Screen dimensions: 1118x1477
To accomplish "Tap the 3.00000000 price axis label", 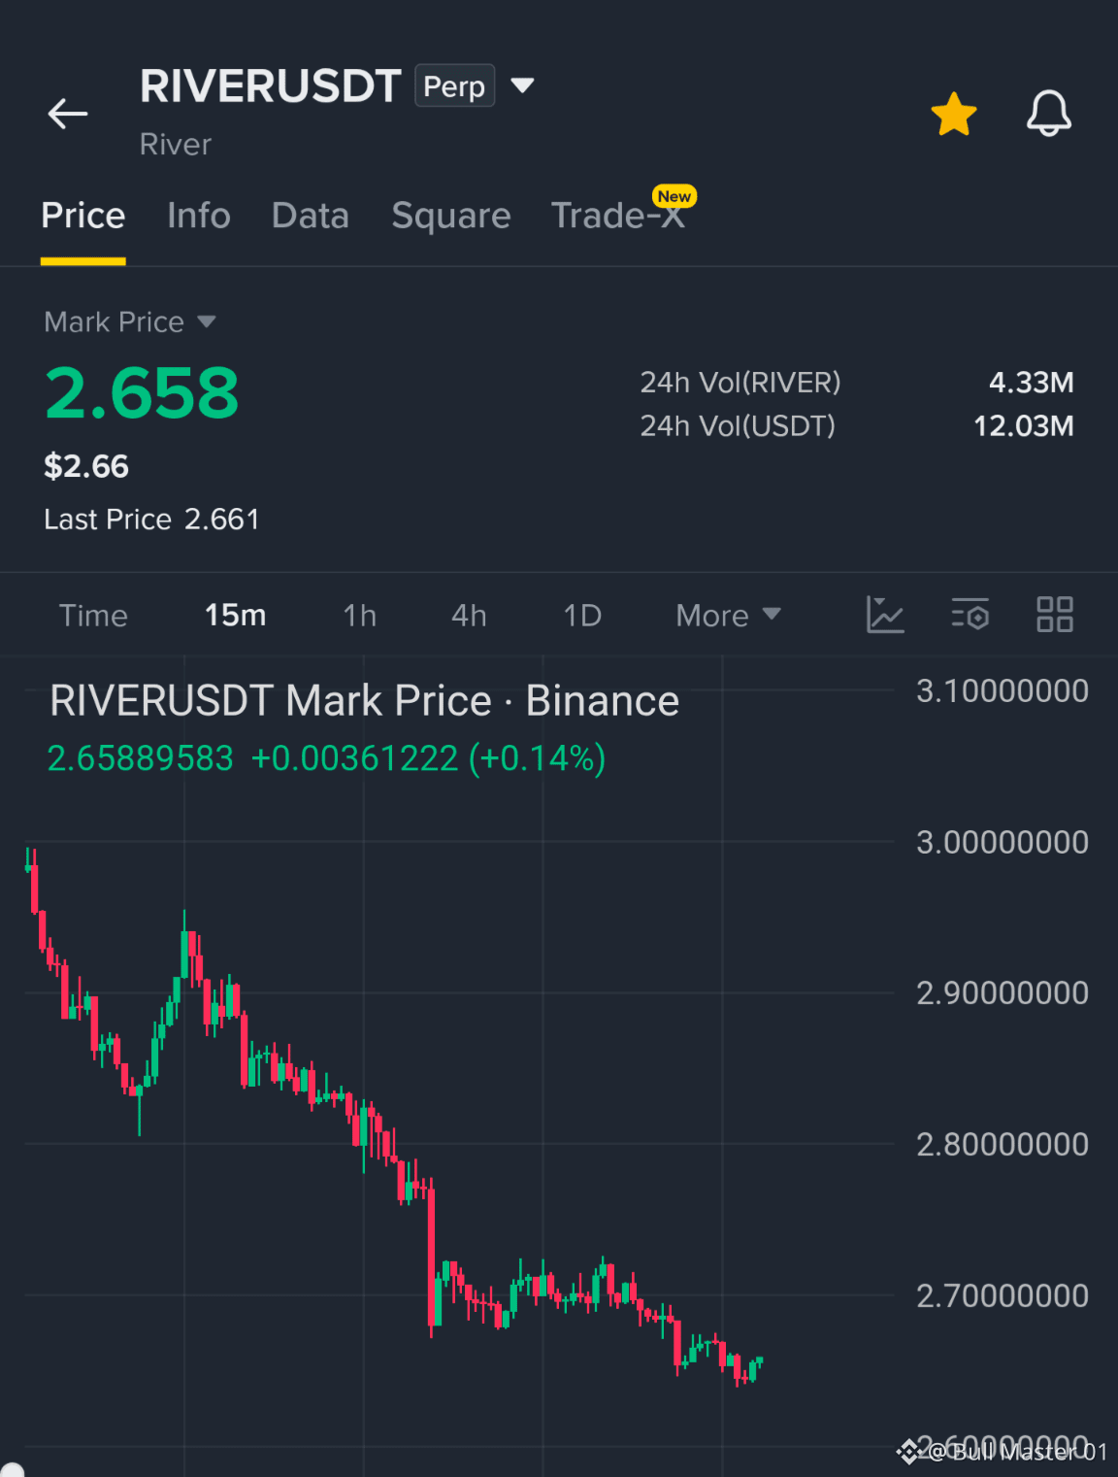I will coord(1003,842).
